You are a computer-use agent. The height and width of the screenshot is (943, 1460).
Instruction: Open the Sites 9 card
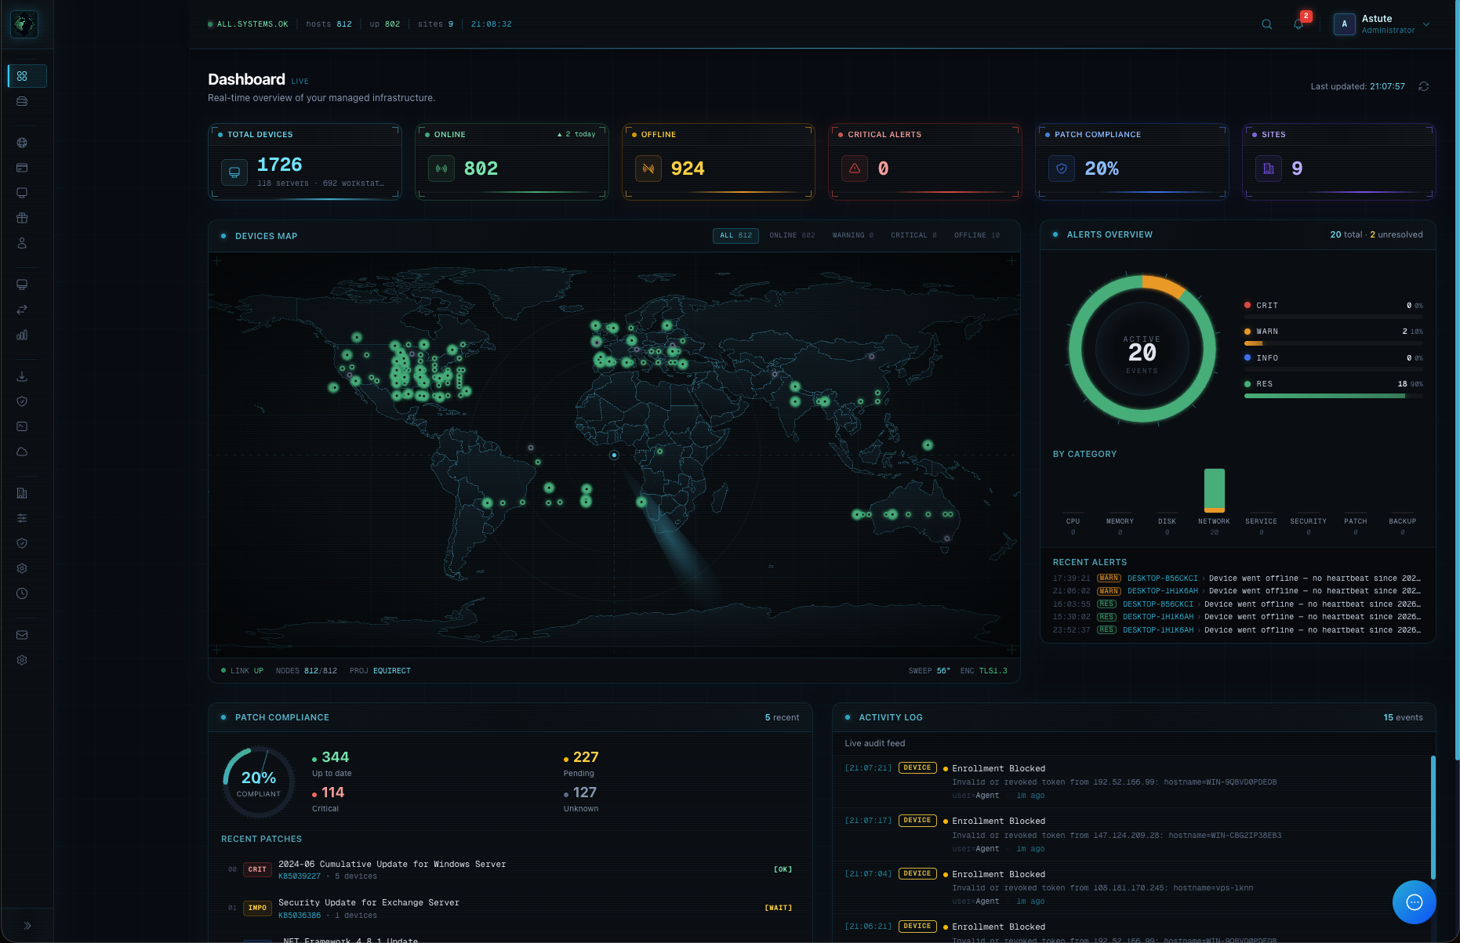1339,161
